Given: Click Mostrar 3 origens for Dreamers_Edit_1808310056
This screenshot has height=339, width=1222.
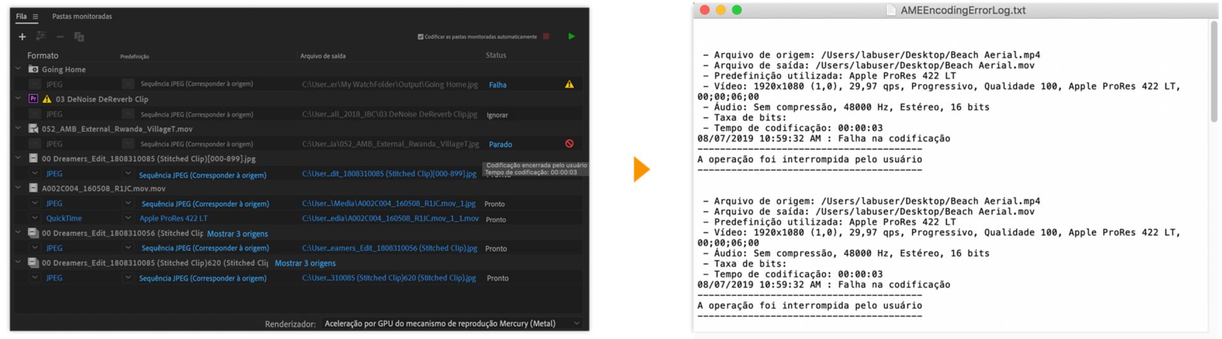Looking at the screenshot, I should [x=237, y=234].
